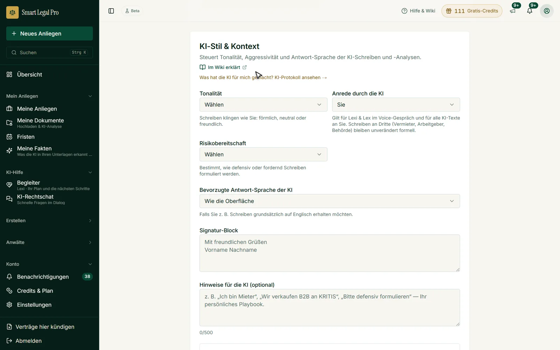The height and width of the screenshot is (350, 560).
Task: Click the Begleiter heart icon
Action: [9, 185]
